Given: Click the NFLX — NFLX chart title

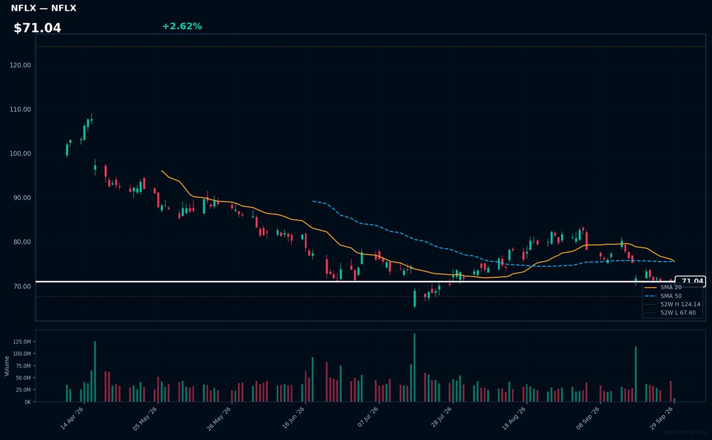Looking at the screenshot, I should [43, 8].
